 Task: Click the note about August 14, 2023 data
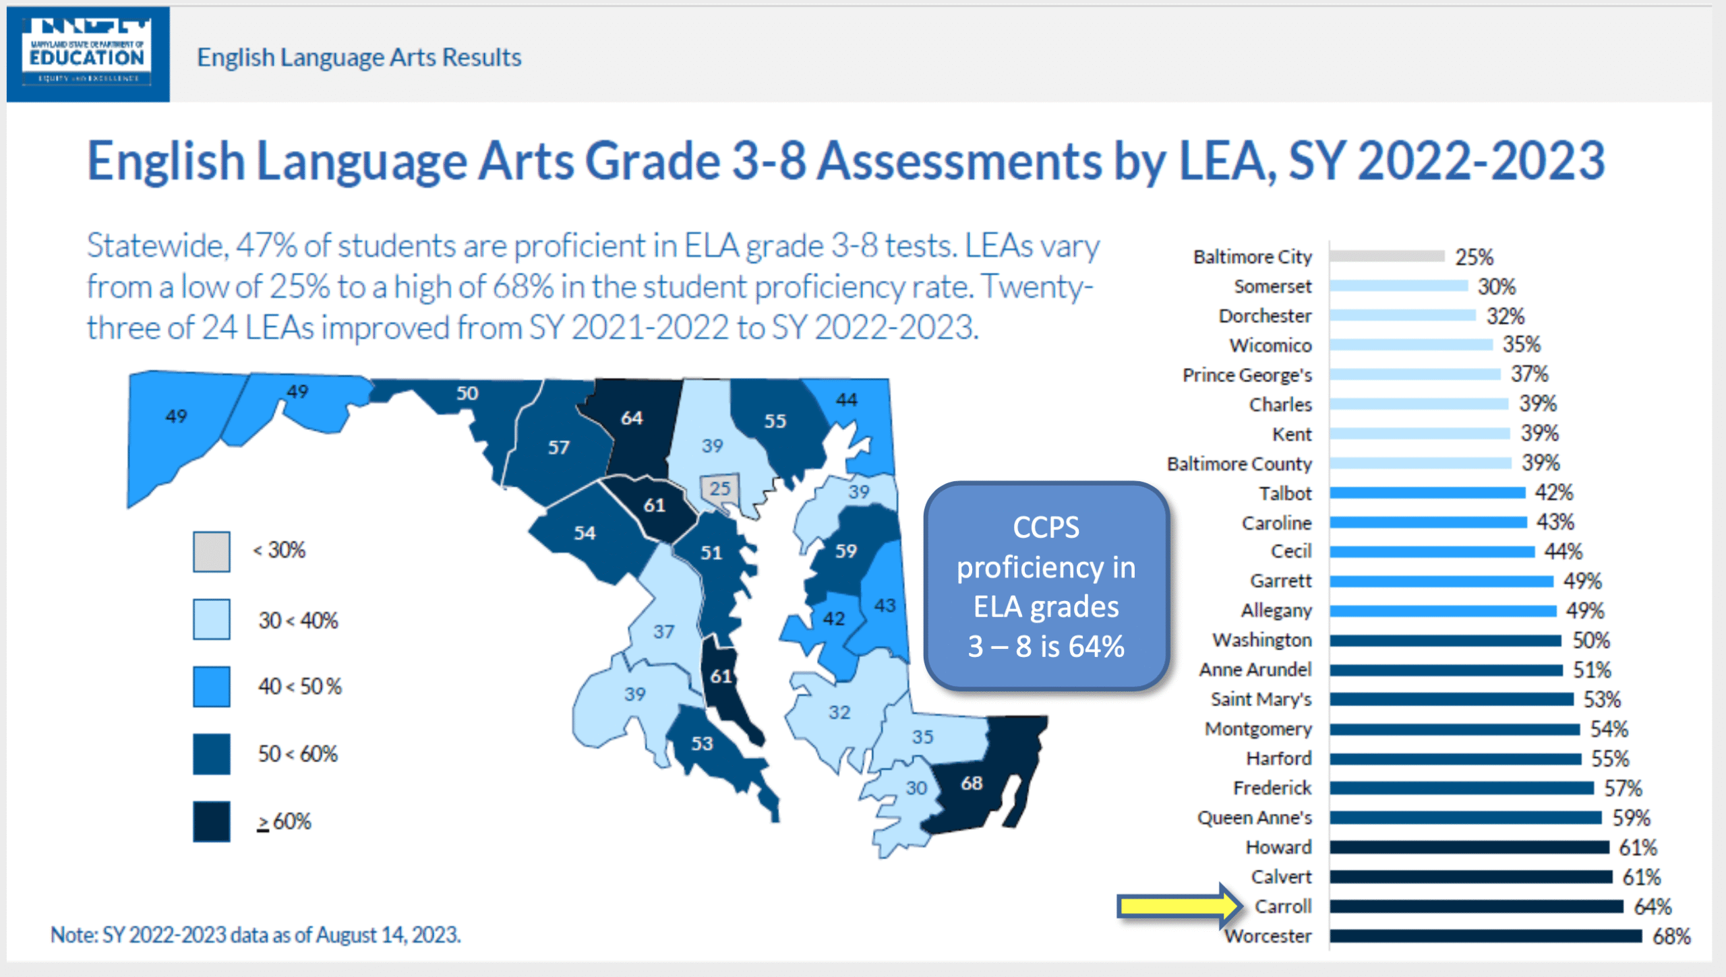pos(256,935)
